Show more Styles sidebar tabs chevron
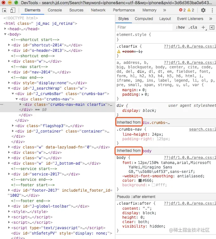This screenshot has width=216, height=239. (x=211, y=19)
